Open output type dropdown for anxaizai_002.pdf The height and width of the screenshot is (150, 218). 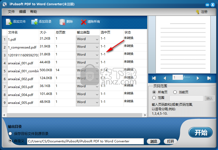click(x=88, y=78)
